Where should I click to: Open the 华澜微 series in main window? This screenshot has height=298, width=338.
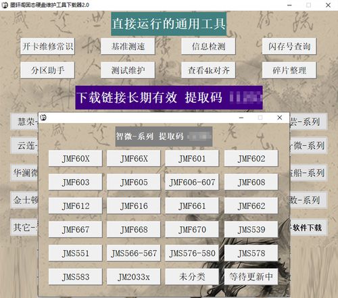[x=24, y=173]
